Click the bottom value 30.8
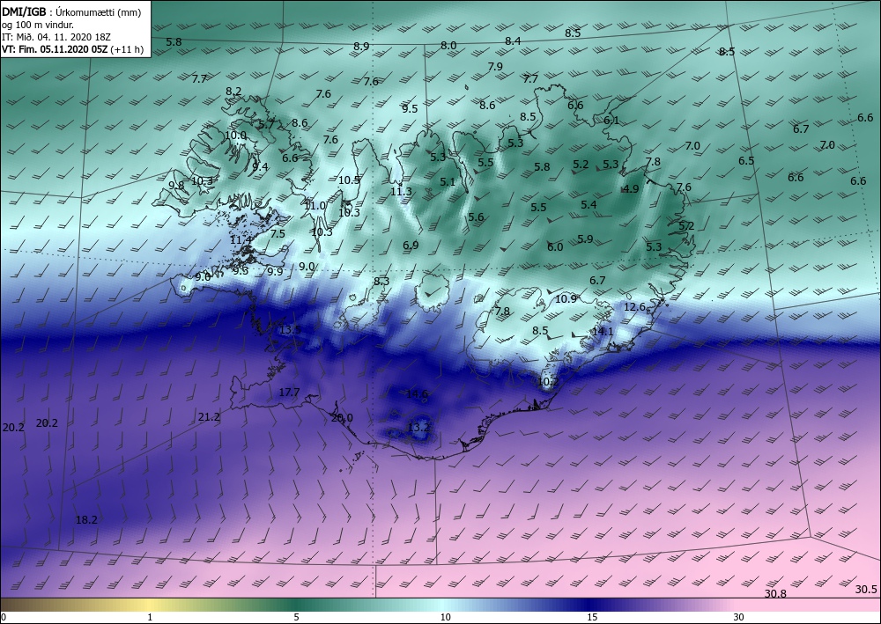 tap(775, 594)
